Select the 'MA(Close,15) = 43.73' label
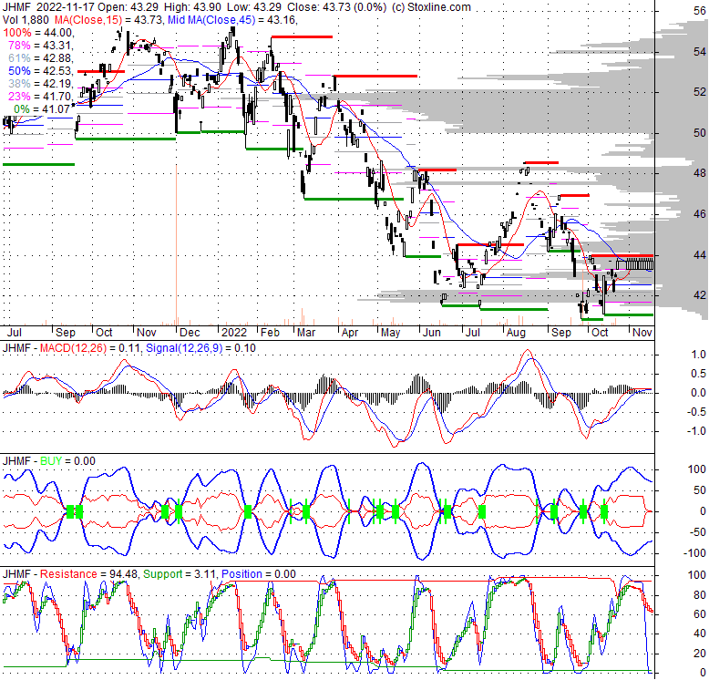This screenshot has height=680, width=709. [109, 20]
